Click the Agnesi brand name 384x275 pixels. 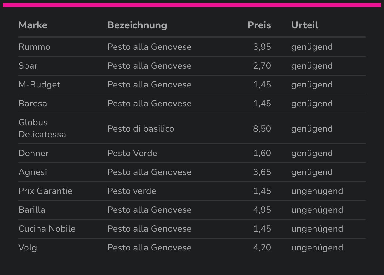(33, 172)
